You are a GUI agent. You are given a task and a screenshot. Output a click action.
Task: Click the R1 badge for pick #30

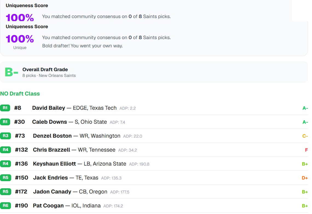(5, 122)
